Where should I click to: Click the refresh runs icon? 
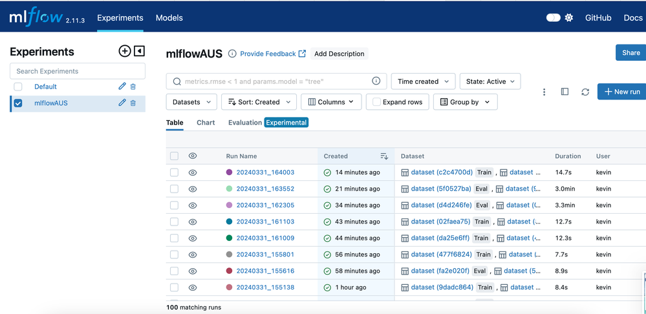[585, 92]
